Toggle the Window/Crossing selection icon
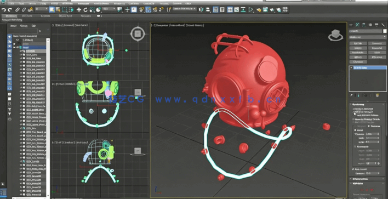The height and width of the screenshot is (199, 388). tap(71, 10)
